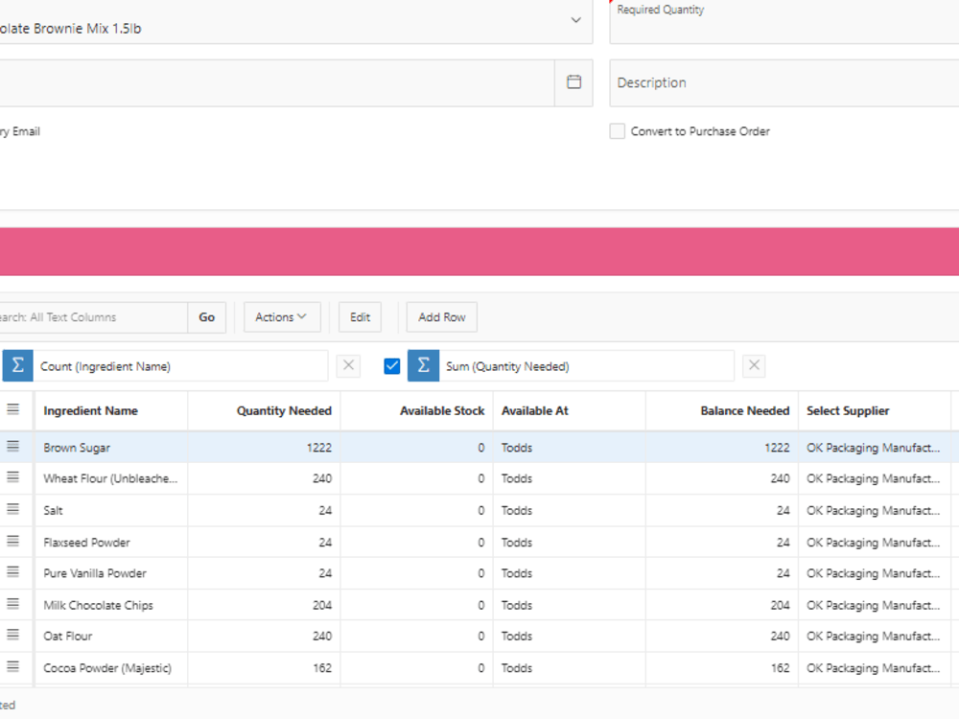
Task: Open the Ingredient Name column header menu
Action: 89,410
